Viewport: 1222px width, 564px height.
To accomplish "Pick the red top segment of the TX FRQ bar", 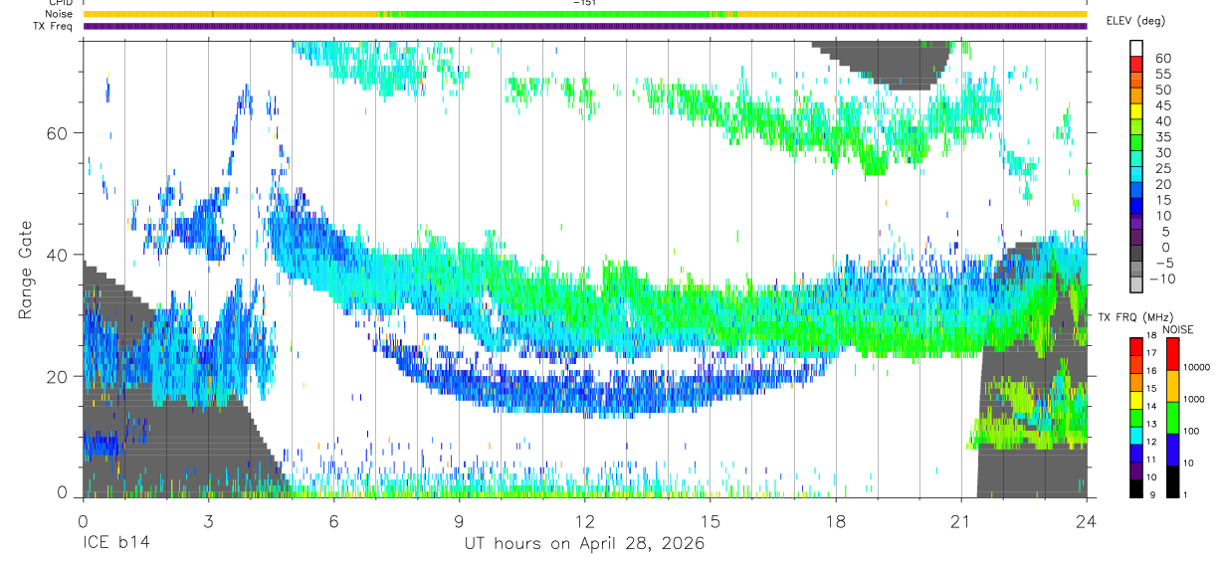I will click(1135, 345).
